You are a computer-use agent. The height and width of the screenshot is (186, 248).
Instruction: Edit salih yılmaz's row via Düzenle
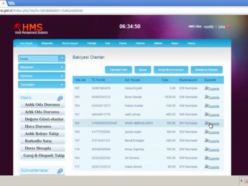coord(212,114)
